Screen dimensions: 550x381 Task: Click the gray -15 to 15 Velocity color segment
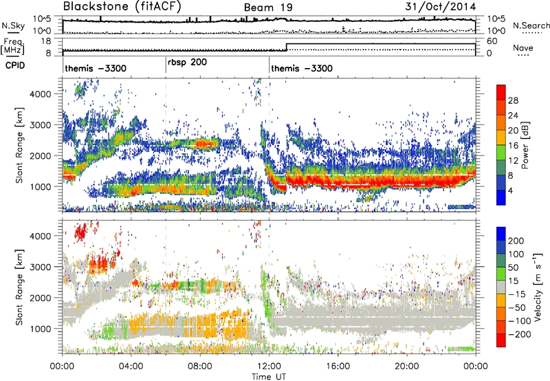point(501,287)
